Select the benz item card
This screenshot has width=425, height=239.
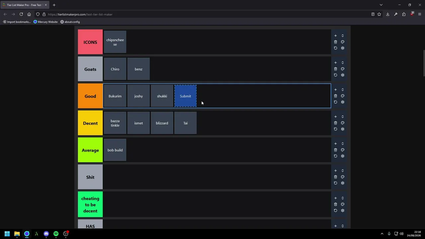point(138,69)
